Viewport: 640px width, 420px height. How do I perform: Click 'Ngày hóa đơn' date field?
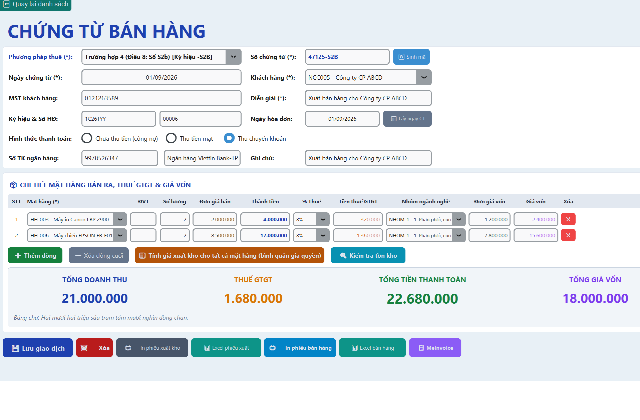tap(342, 119)
